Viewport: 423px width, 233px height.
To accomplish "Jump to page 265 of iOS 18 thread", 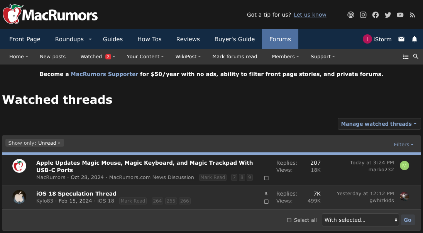I will pos(171,201).
